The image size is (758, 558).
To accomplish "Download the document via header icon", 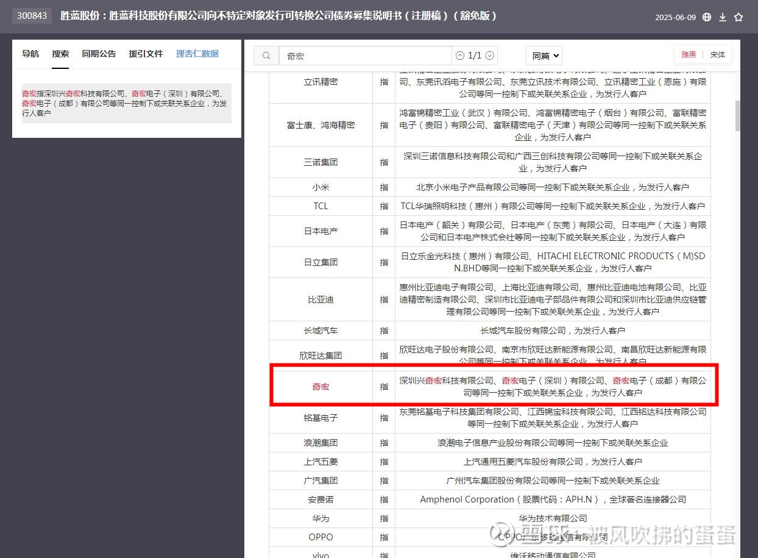I will point(723,17).
